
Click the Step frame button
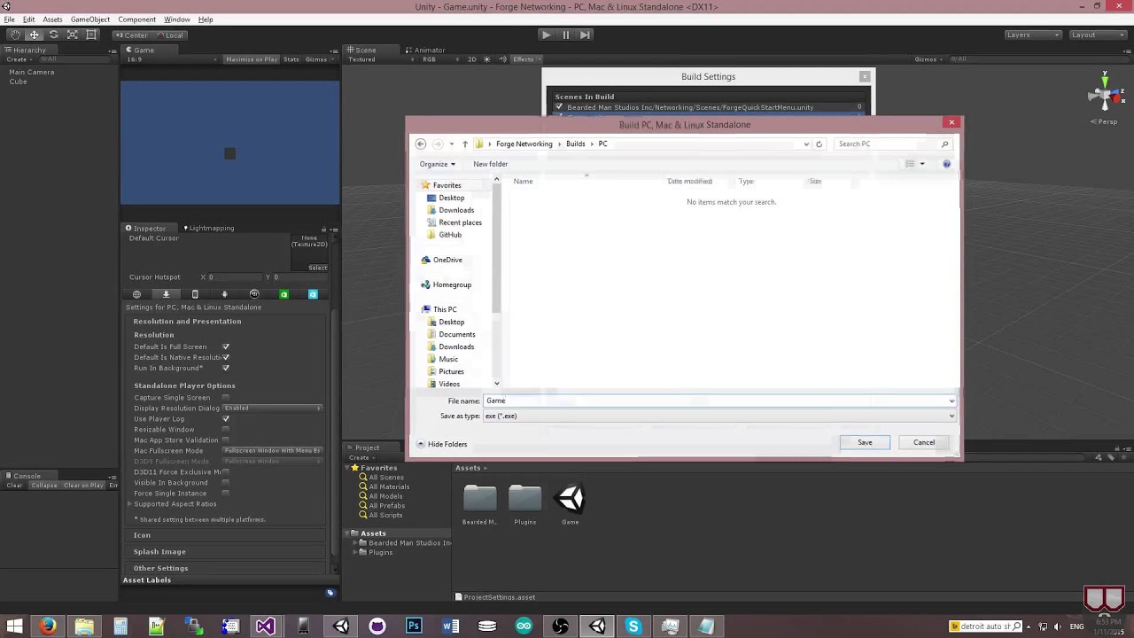585,35
